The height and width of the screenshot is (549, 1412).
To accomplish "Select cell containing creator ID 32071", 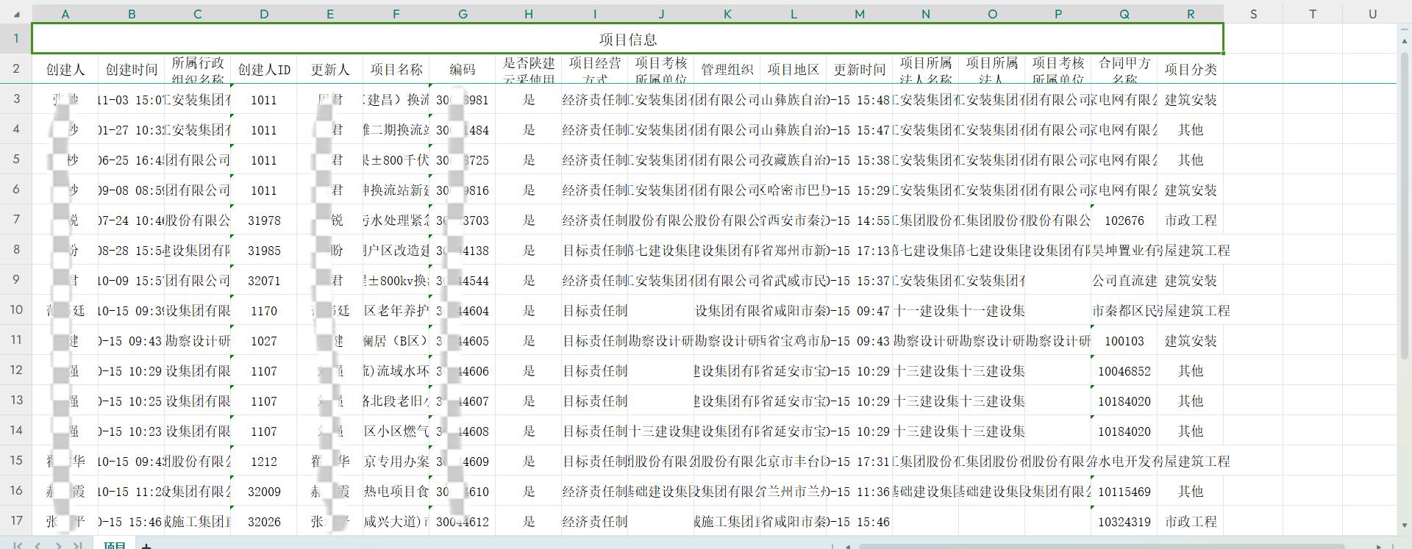I will 264,281.
